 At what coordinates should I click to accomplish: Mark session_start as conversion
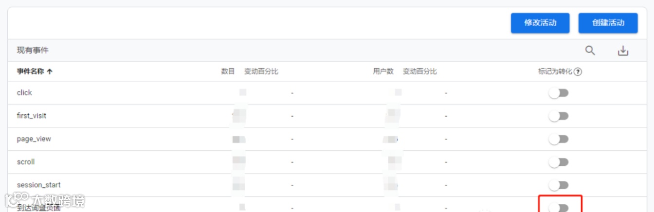559,185
